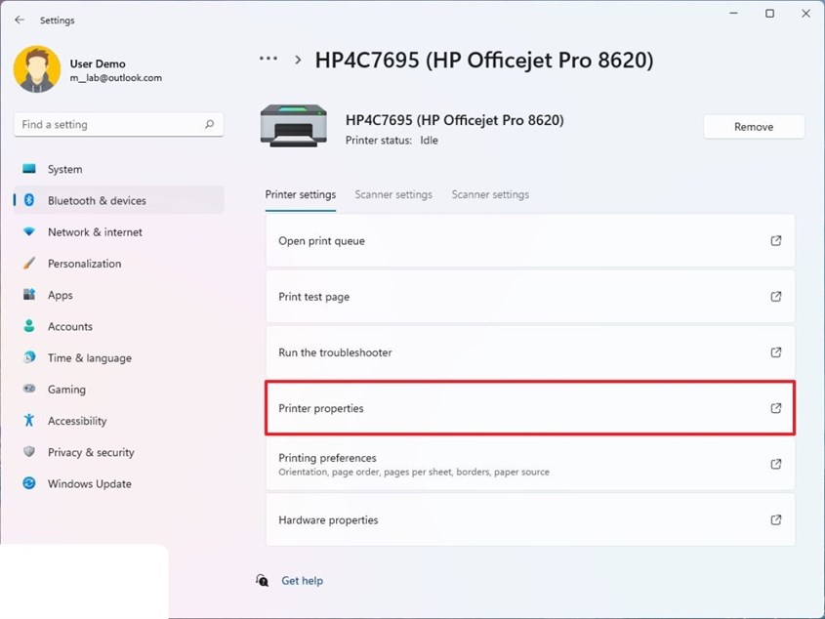The width and height of the screenshot is (825, 619).
Task: Switch to the Scanner settings tab
Action: pos(393,194)
